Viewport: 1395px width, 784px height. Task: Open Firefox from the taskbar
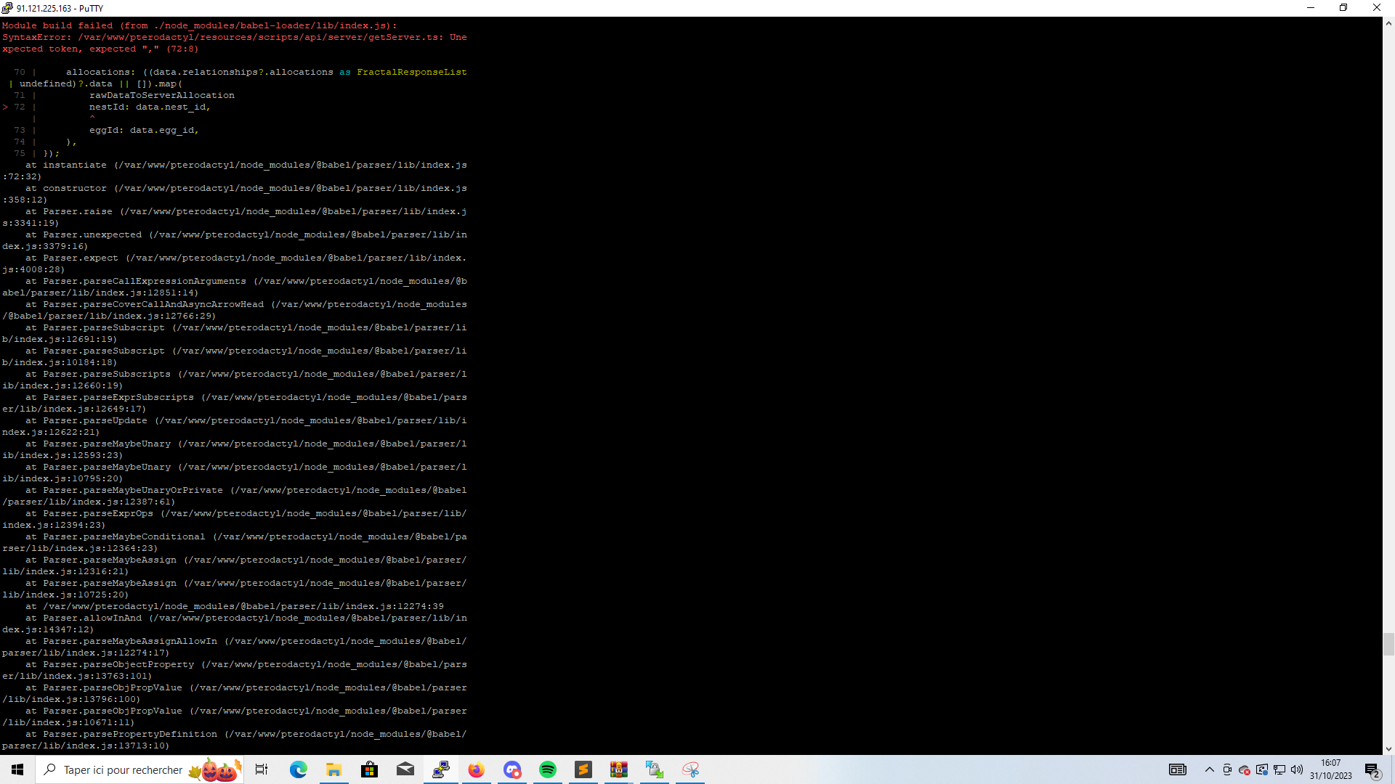pos(477,769)
